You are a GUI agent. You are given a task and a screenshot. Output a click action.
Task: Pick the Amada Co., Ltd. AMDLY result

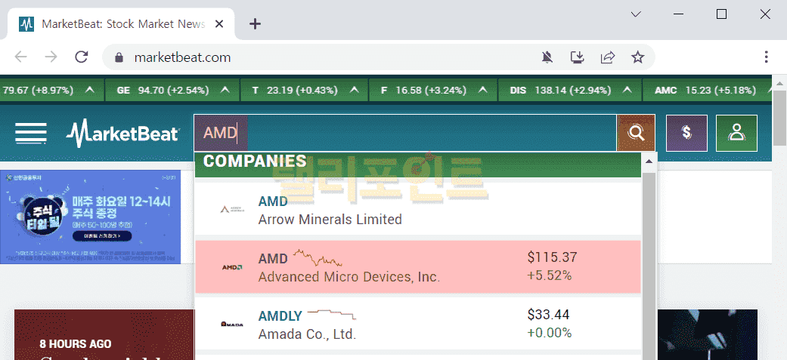pos(417,324)
